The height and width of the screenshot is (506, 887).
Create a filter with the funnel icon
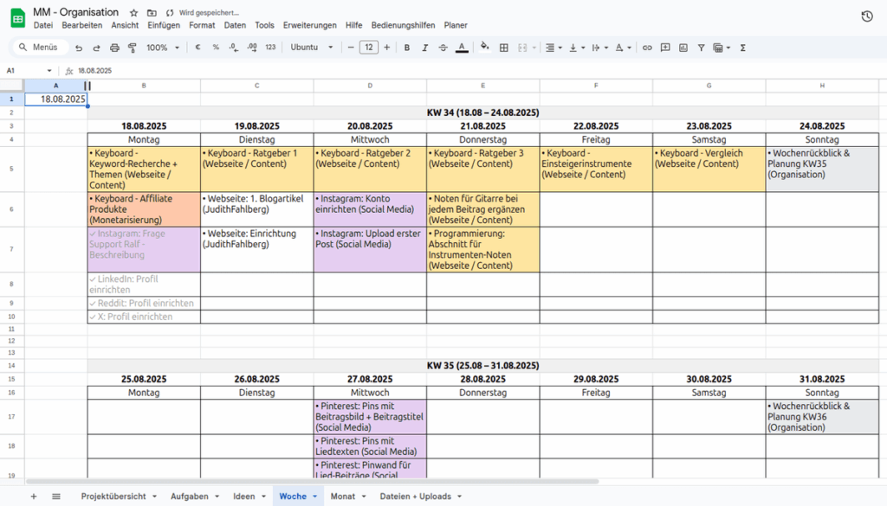point(701,48)
